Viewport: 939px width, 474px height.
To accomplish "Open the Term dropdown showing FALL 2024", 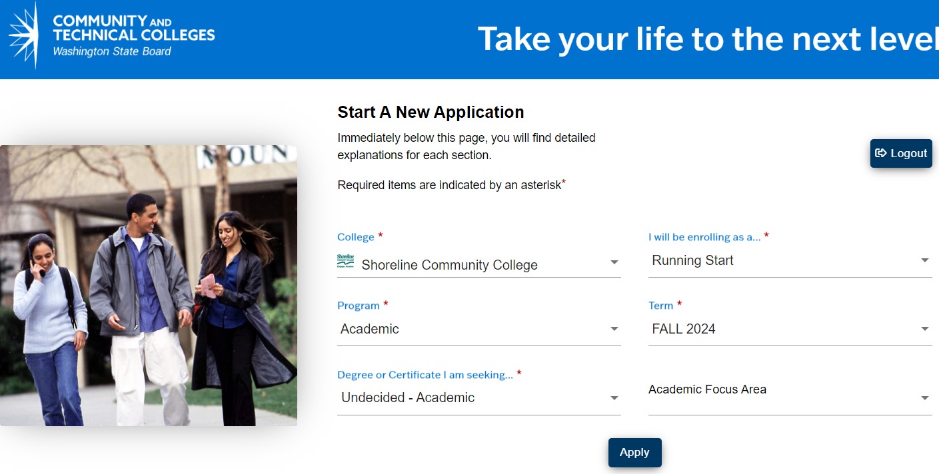I will (x=790, y=329).
